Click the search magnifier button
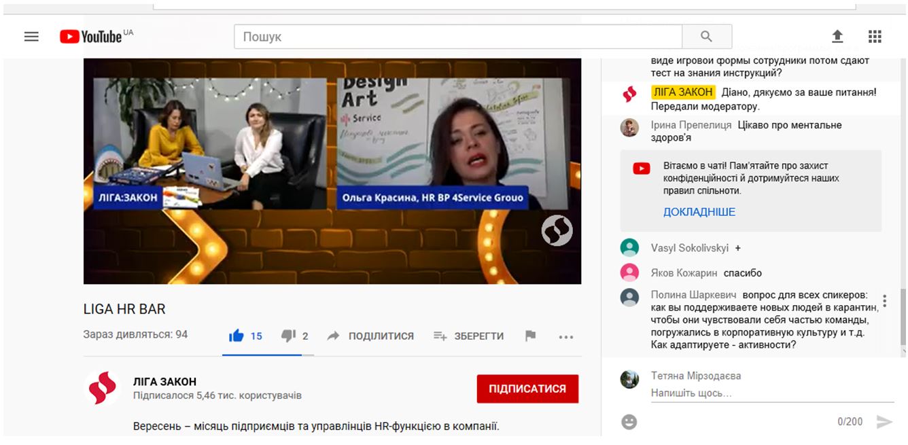This screenshot has width=908, height=445. coord(707,37)
